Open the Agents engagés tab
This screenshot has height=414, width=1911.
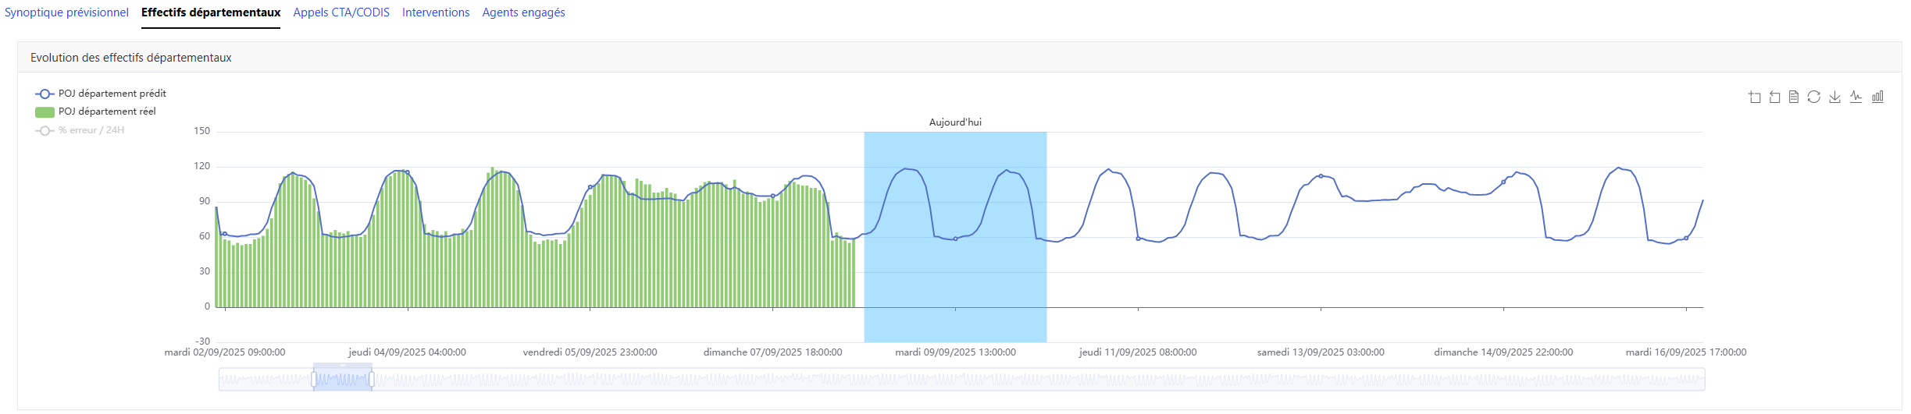pos(523,12)
